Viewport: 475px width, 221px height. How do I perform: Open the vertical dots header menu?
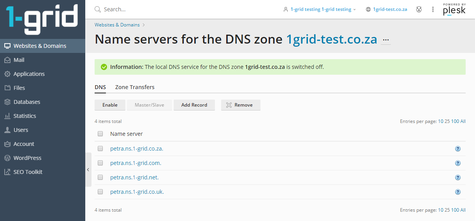433,9
